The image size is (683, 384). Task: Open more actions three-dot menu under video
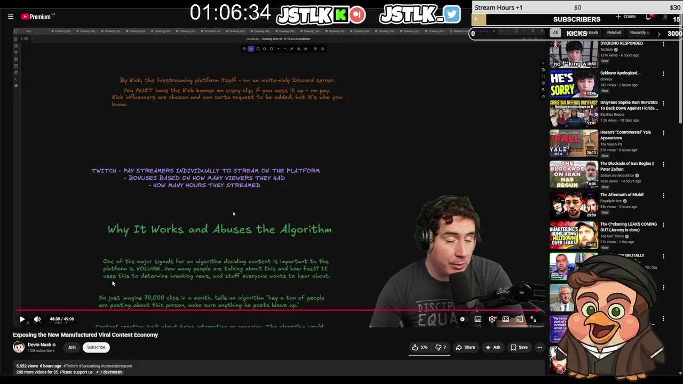tap(539, 347)
